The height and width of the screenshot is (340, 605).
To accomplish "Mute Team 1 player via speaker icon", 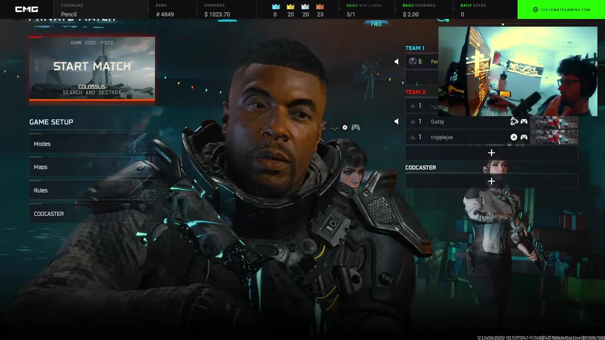I will coord(397,61).
